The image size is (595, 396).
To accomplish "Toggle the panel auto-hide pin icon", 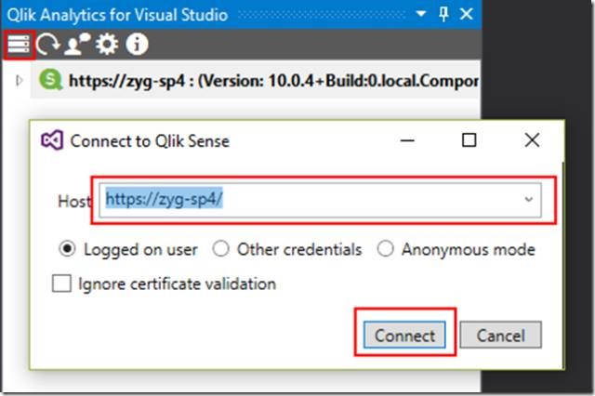I will (x=443, y=15).
